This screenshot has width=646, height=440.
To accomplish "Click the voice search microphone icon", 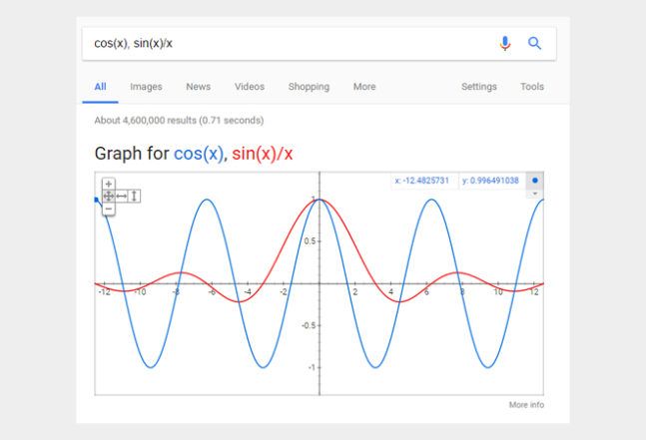I will tap(505, 43).
